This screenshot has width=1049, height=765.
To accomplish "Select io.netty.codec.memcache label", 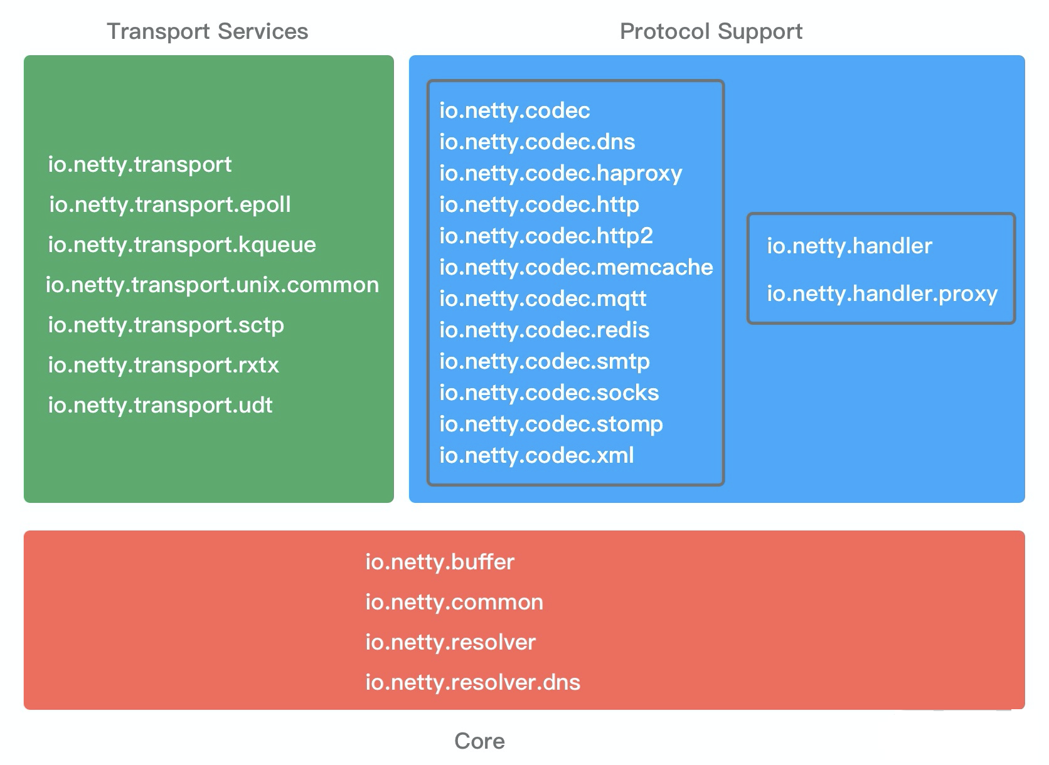I will tap(576, 268).
